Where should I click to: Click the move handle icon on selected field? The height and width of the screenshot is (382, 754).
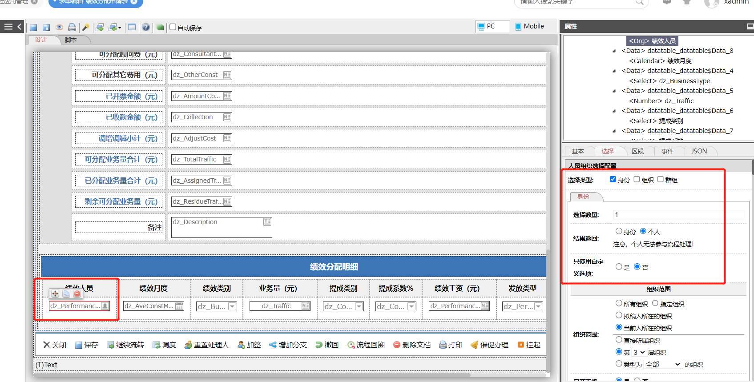click(x=55, y=294)
